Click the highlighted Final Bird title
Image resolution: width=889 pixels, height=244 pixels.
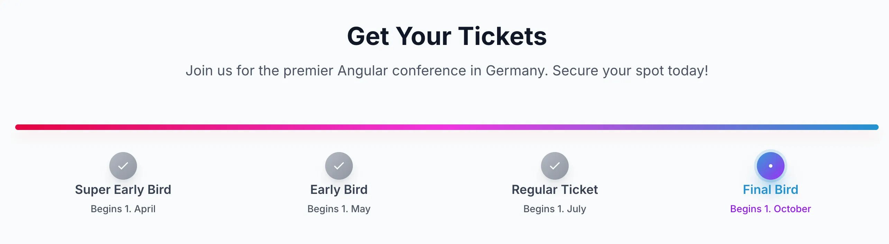(771, 190)
